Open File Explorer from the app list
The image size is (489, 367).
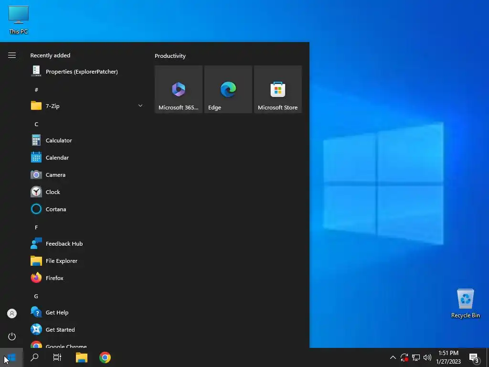(87, 260)
